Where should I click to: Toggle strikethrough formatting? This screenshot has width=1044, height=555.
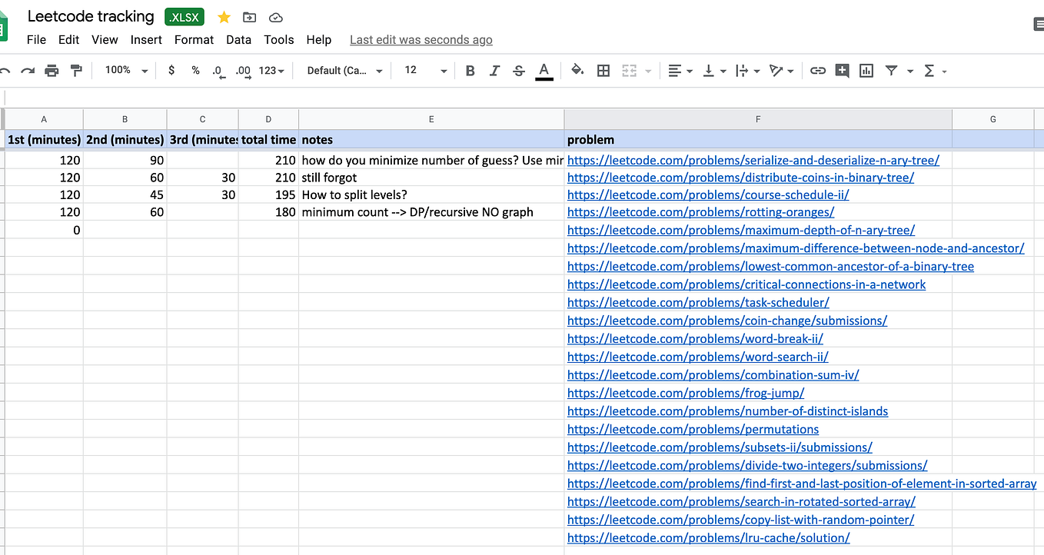click(519, 71)
